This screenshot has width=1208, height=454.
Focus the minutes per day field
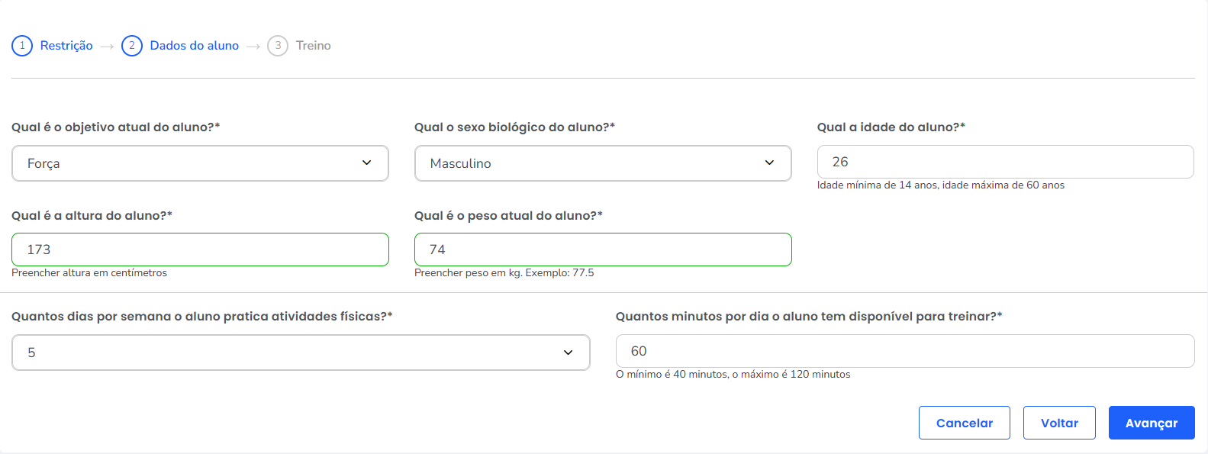coord(905,351)
